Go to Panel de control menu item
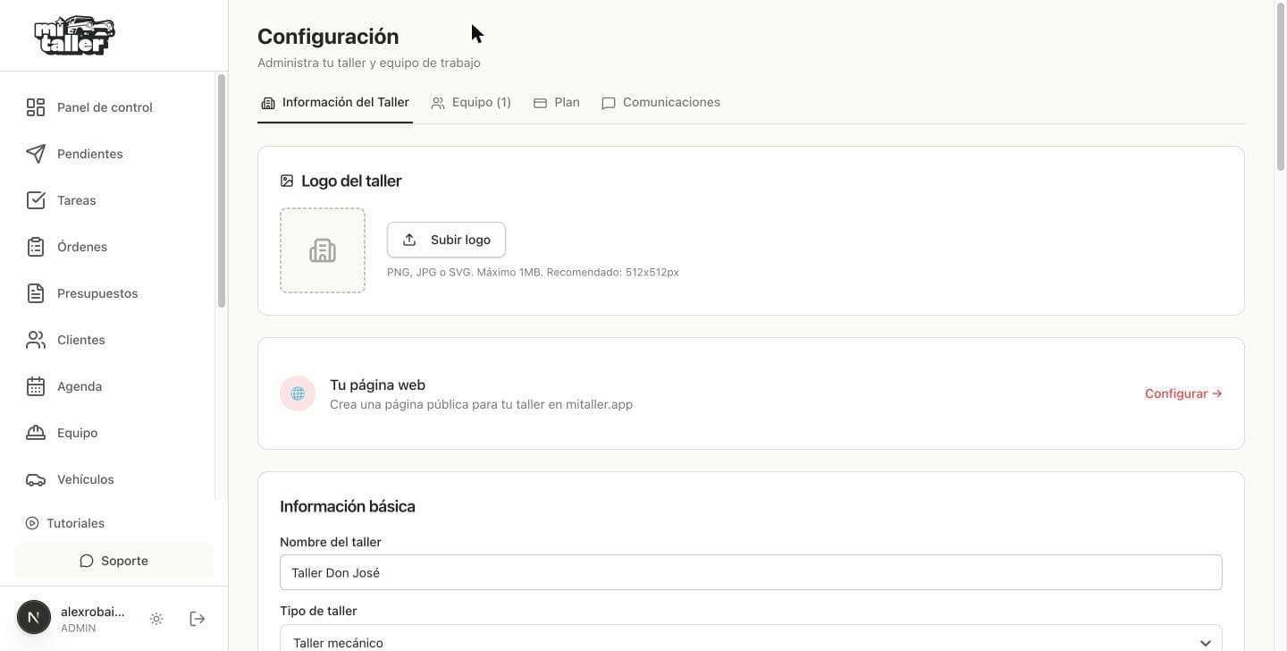The height and width of the screenshot is (651, 1287). click(107, 107)
